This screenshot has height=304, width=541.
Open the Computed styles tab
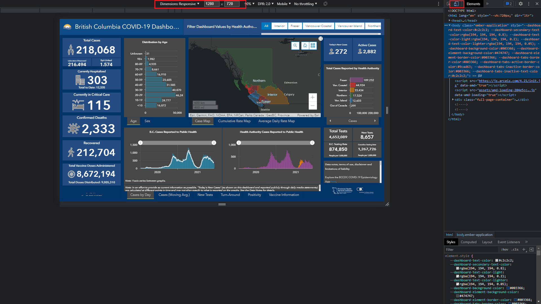click(469, 242)
